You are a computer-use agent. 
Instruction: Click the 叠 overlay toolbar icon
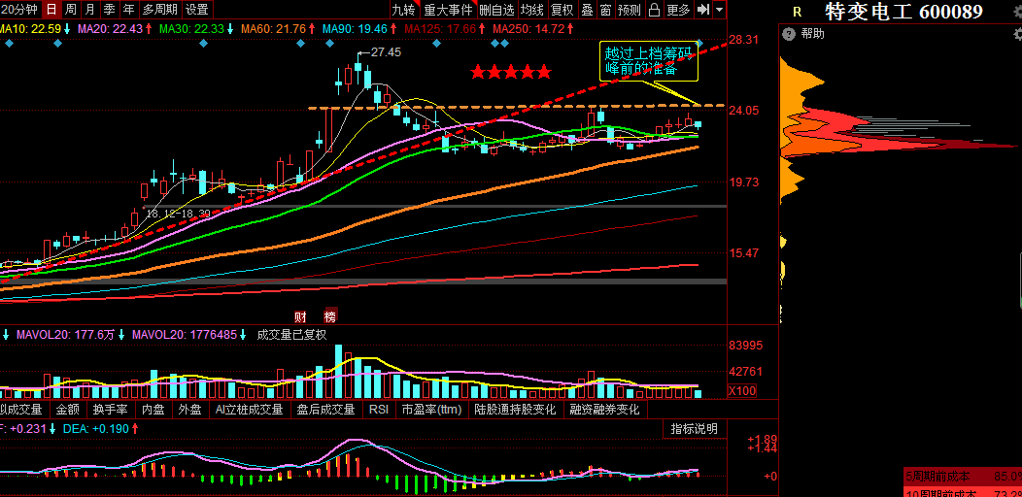click(x=587, y=9)
